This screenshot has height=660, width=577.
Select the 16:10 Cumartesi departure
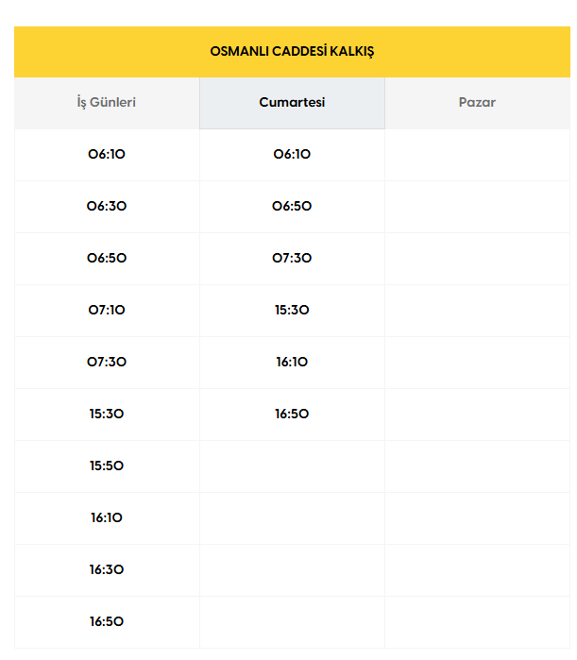[x=292, y=362]
